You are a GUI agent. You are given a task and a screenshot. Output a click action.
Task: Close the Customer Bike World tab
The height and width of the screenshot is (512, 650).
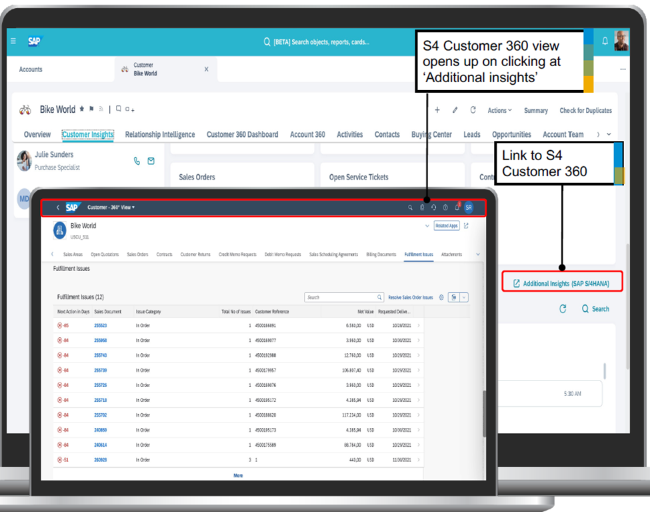click(207, 69)
